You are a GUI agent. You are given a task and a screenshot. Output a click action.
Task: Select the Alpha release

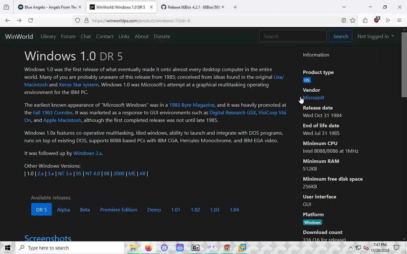click(63, 210)
